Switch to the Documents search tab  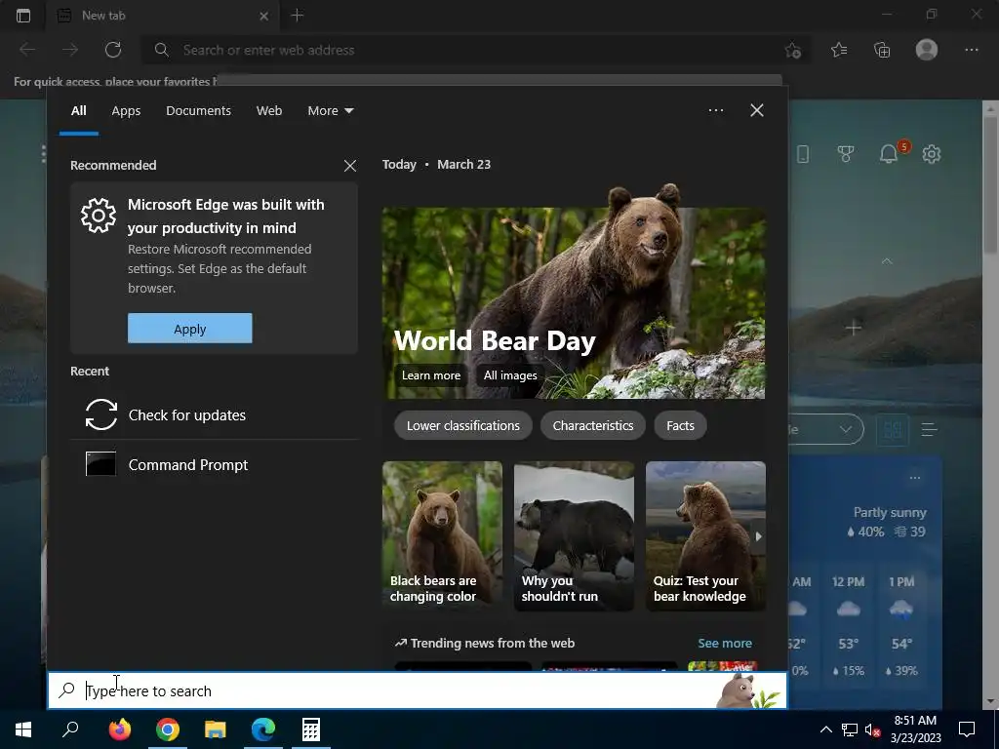point(198,110)
